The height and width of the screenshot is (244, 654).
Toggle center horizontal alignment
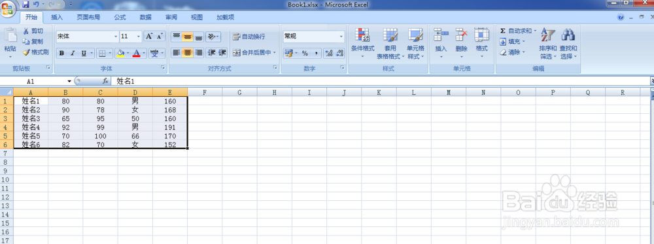(188, 52)
